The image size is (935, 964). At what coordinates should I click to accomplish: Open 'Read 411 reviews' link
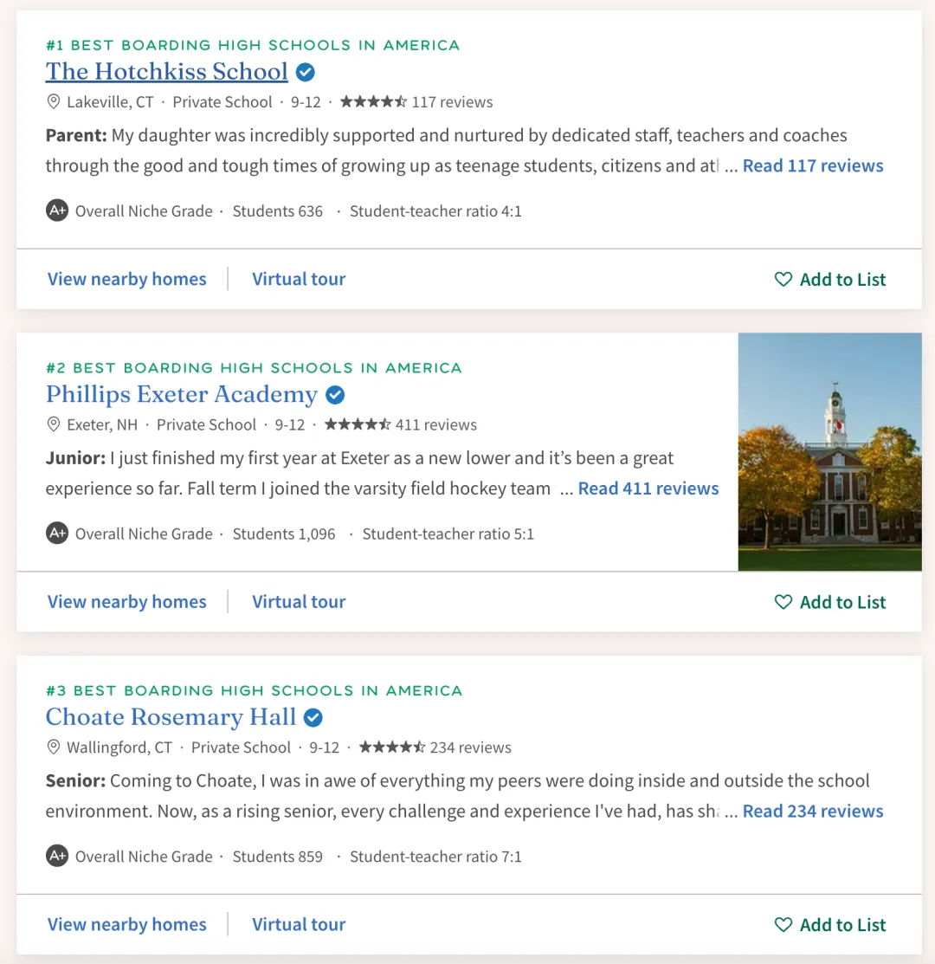(x=648, y=488)
